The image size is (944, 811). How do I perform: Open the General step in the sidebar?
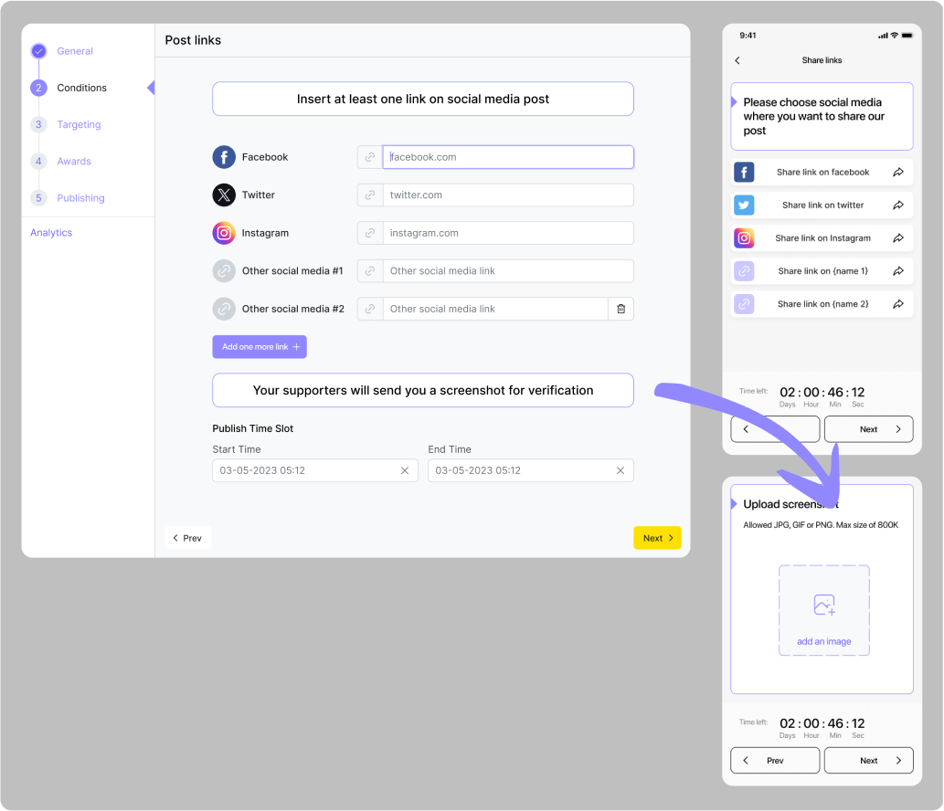click(x=74, y=51)
